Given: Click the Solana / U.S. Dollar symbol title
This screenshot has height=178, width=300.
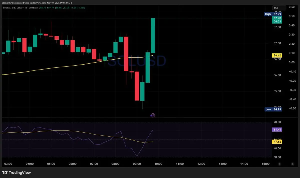Looking at the screenshot, I should 12,8.
